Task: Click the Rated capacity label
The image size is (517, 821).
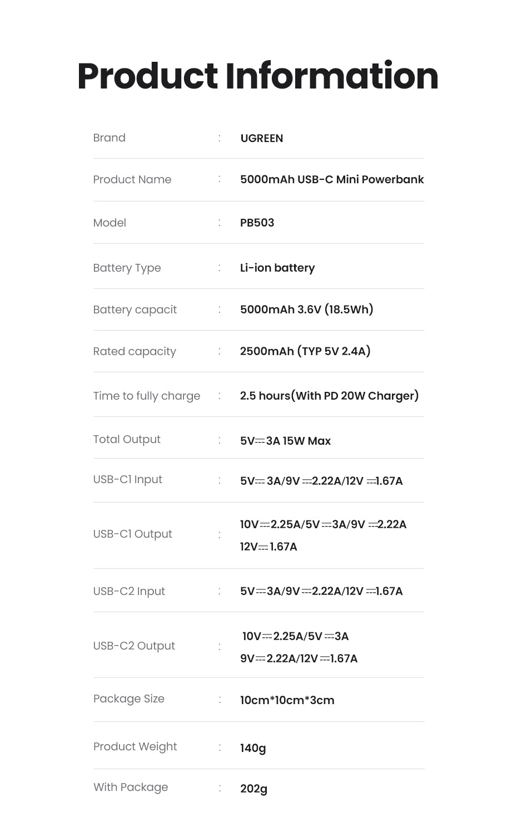Action: (x=135, y=351)
